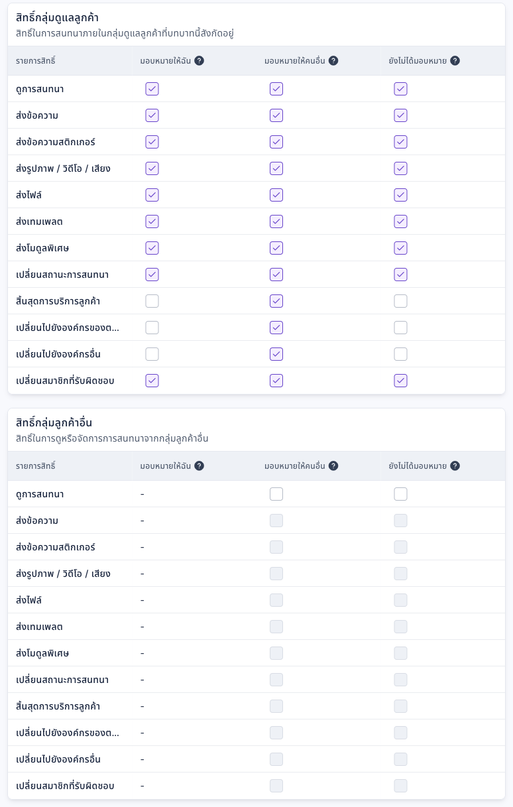Click the สิทธิ์กลุ่มลูกค้าอื่น section heading
Viewport: 513px width, 807px height.
pyautogui.click(x=54, y=423)
